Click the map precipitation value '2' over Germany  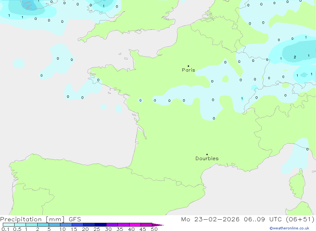295,57
